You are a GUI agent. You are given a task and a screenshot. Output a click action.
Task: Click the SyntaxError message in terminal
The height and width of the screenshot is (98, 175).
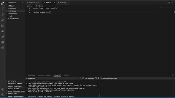point(51,96)
